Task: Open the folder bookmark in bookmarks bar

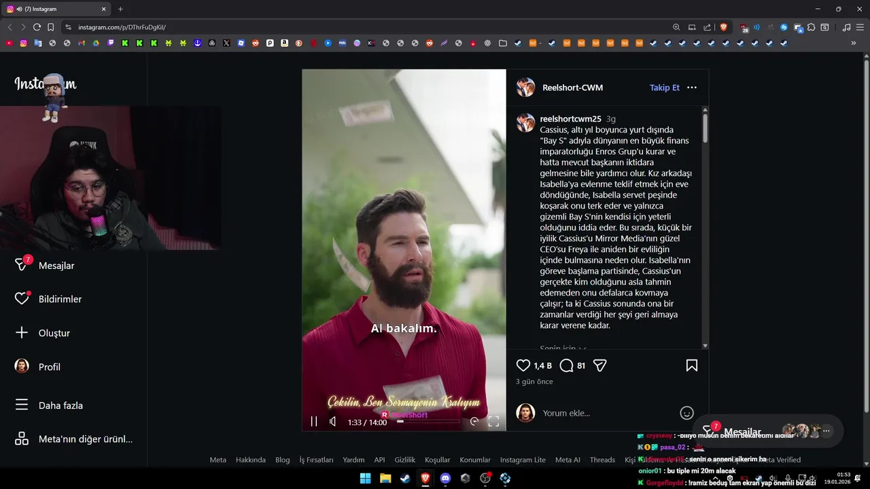Action: 503,43
